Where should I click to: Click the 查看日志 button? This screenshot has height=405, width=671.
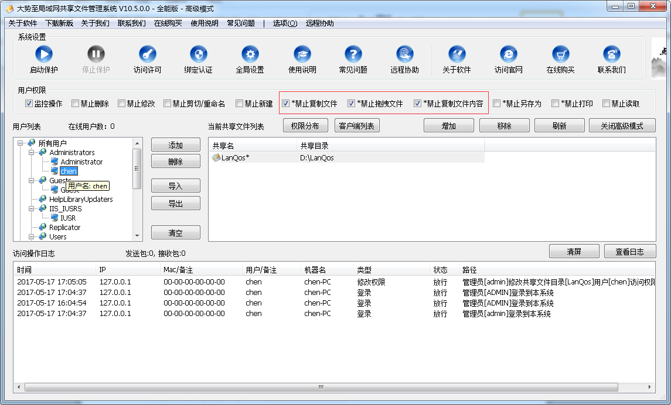[x=629, y=252]
